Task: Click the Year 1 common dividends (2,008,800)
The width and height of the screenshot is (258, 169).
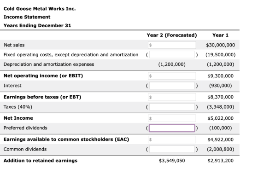Action: click(220, 149)
